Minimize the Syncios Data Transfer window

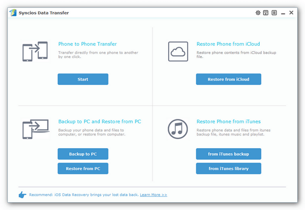[x=283, y=14]
